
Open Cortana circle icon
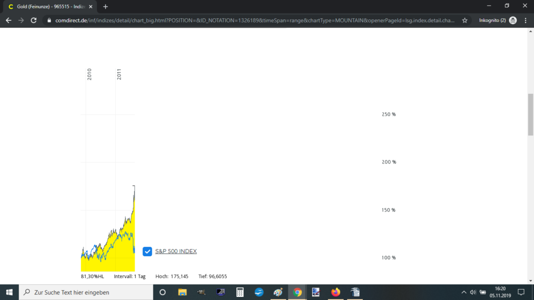pos(163,292)
